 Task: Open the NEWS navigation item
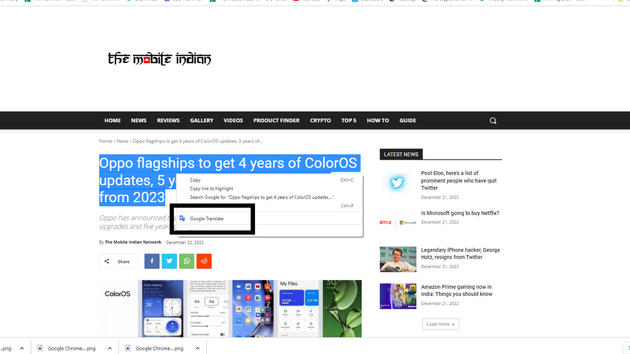click(139, 120)
